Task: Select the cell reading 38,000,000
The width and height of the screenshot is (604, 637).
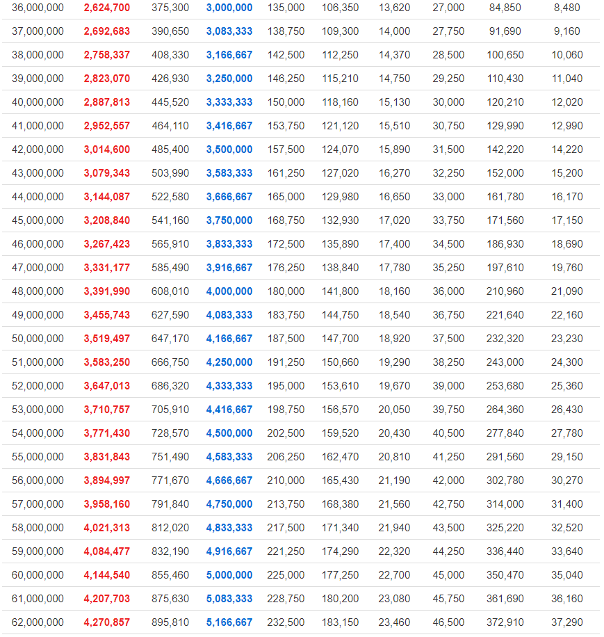Action: click(x=38, y=55)
